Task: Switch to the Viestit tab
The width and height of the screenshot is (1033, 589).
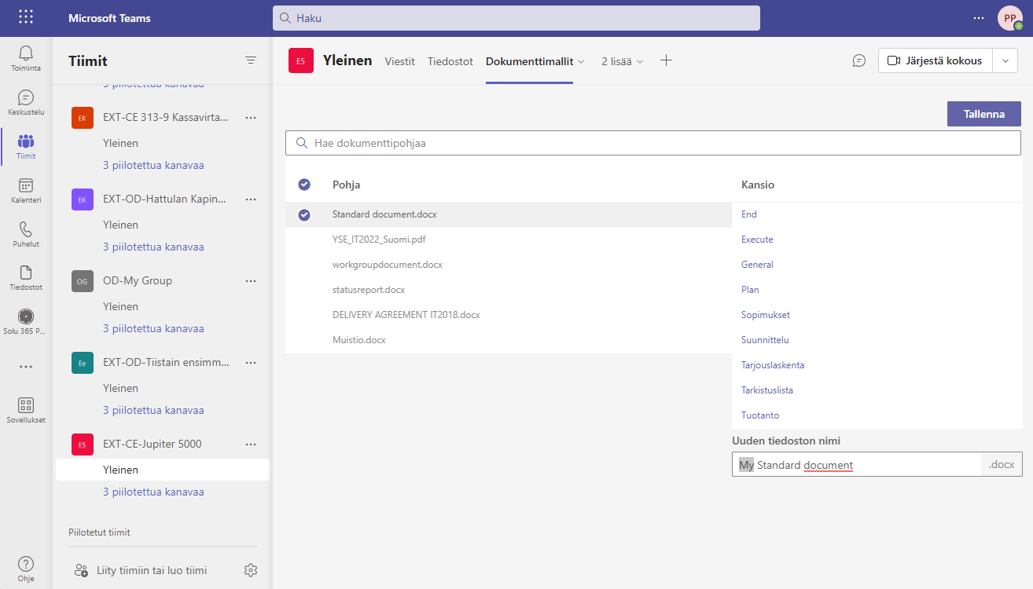Action: click(x=399, y=61)
